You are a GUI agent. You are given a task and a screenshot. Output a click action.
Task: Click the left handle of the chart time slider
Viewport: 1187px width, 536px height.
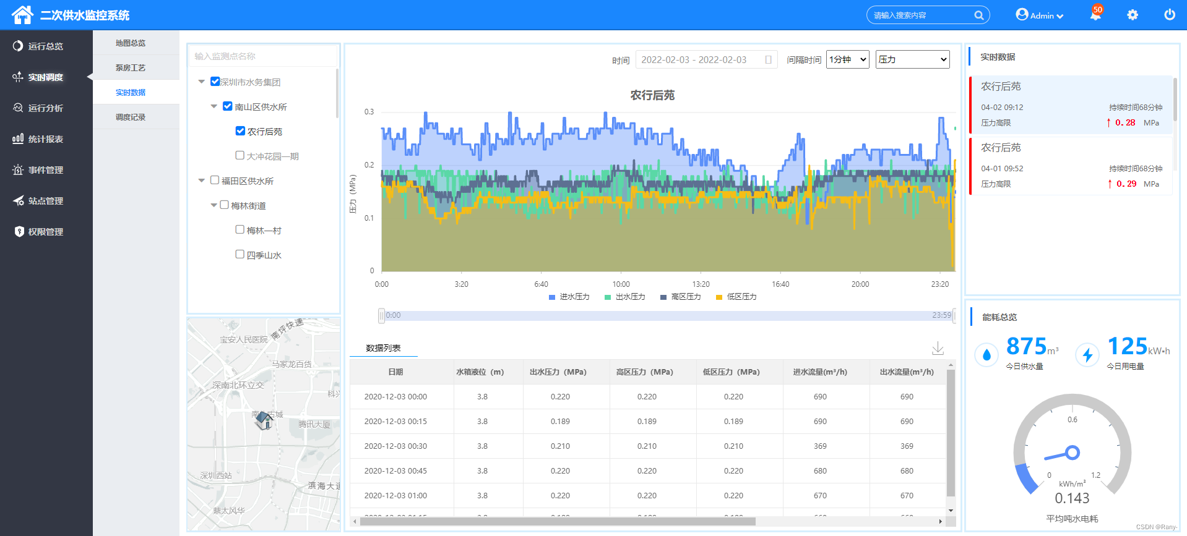coord(381,315)
